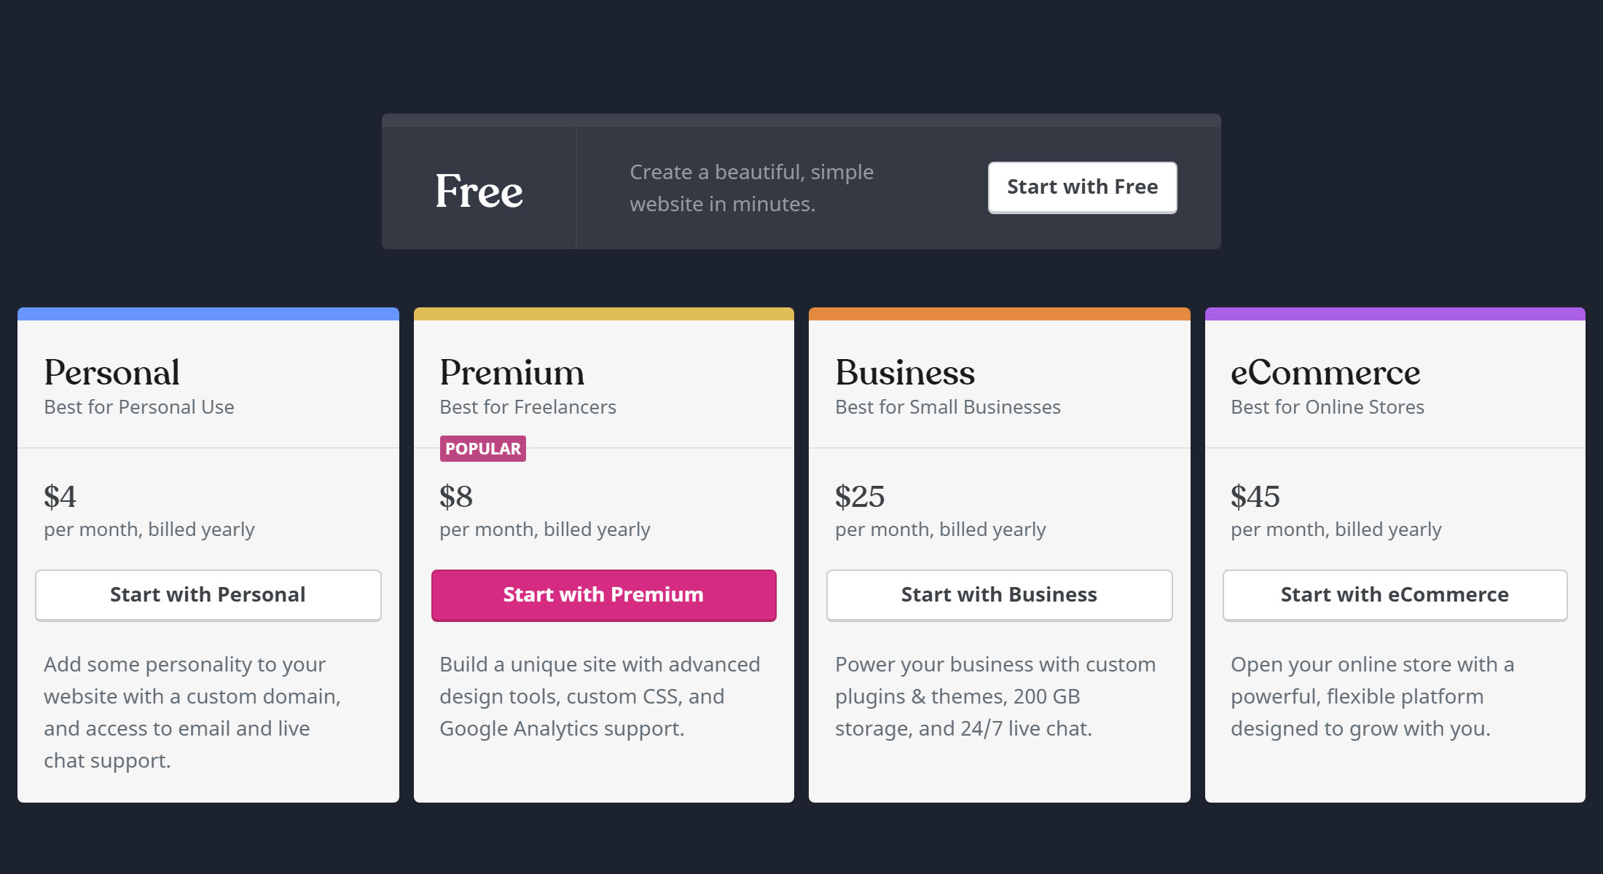Select the Business plan title

tap(904, 373)
